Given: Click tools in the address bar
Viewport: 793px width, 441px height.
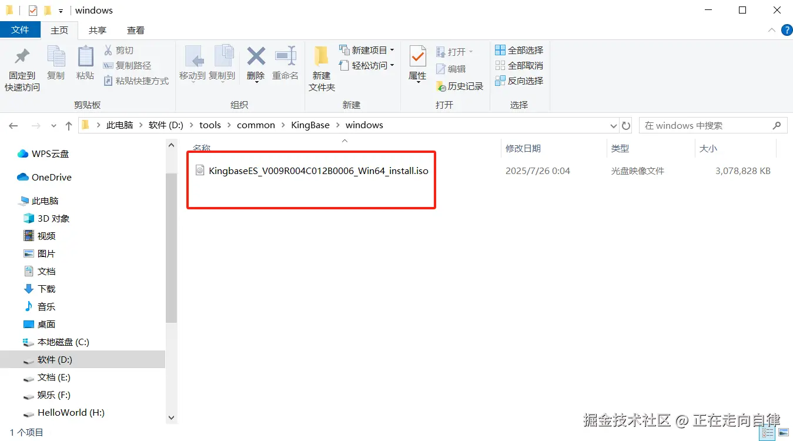Looking at the screenshot, I should tap(210, 125).
